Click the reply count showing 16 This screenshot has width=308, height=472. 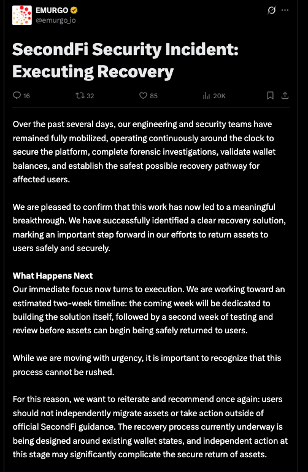tap(26, 96)
